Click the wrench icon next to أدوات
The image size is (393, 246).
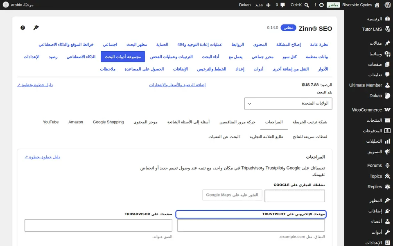[x=388, y=232]
